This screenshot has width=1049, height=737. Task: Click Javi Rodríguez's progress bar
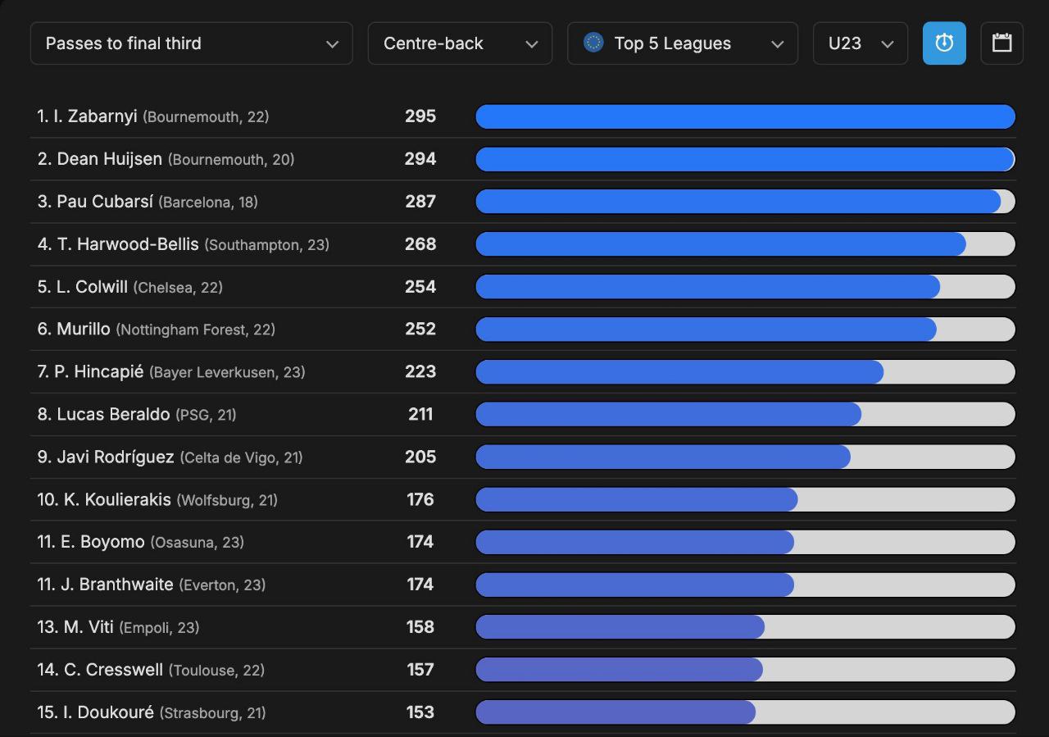pyautogui.click(x=745, y=457)
